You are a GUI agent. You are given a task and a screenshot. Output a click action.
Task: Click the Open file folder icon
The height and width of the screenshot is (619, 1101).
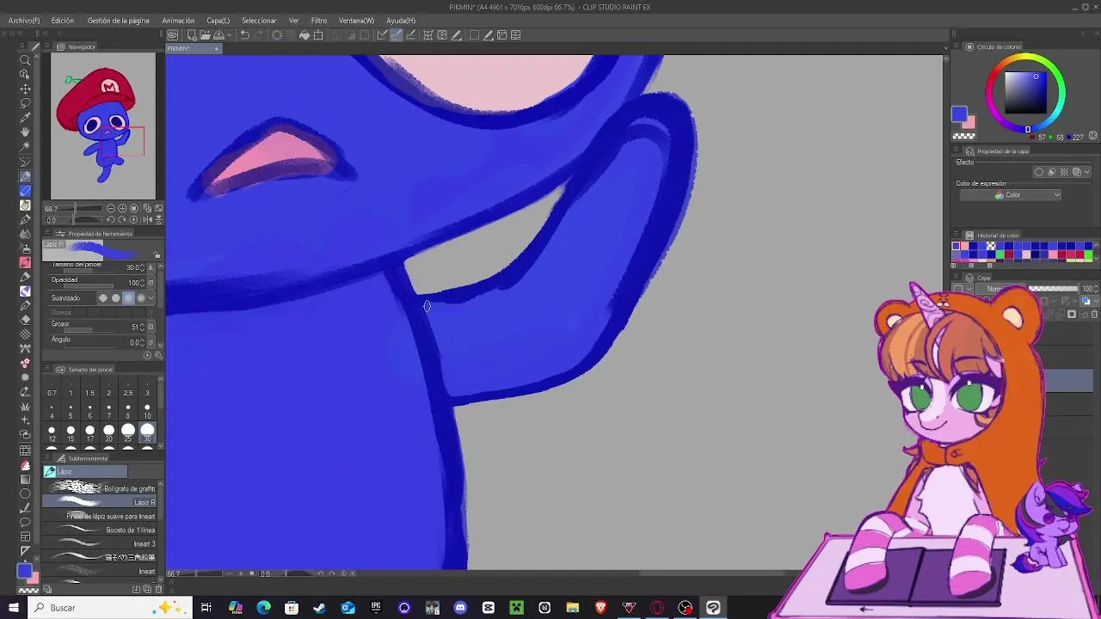pyautogui.click(x=205, y=35)
